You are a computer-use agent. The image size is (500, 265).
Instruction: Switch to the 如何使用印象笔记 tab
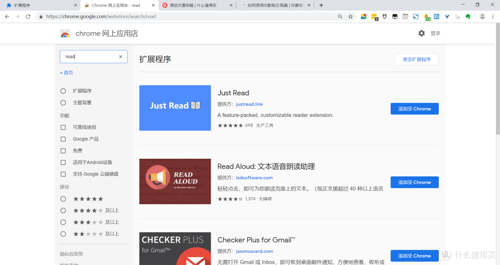tap(276, 6)
